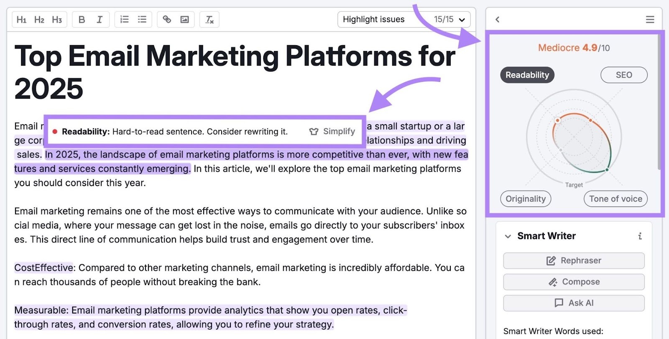Insert an image into the article
Viewport: 669px width, 339px height.
pyautogui.click(x=184, y=20)
